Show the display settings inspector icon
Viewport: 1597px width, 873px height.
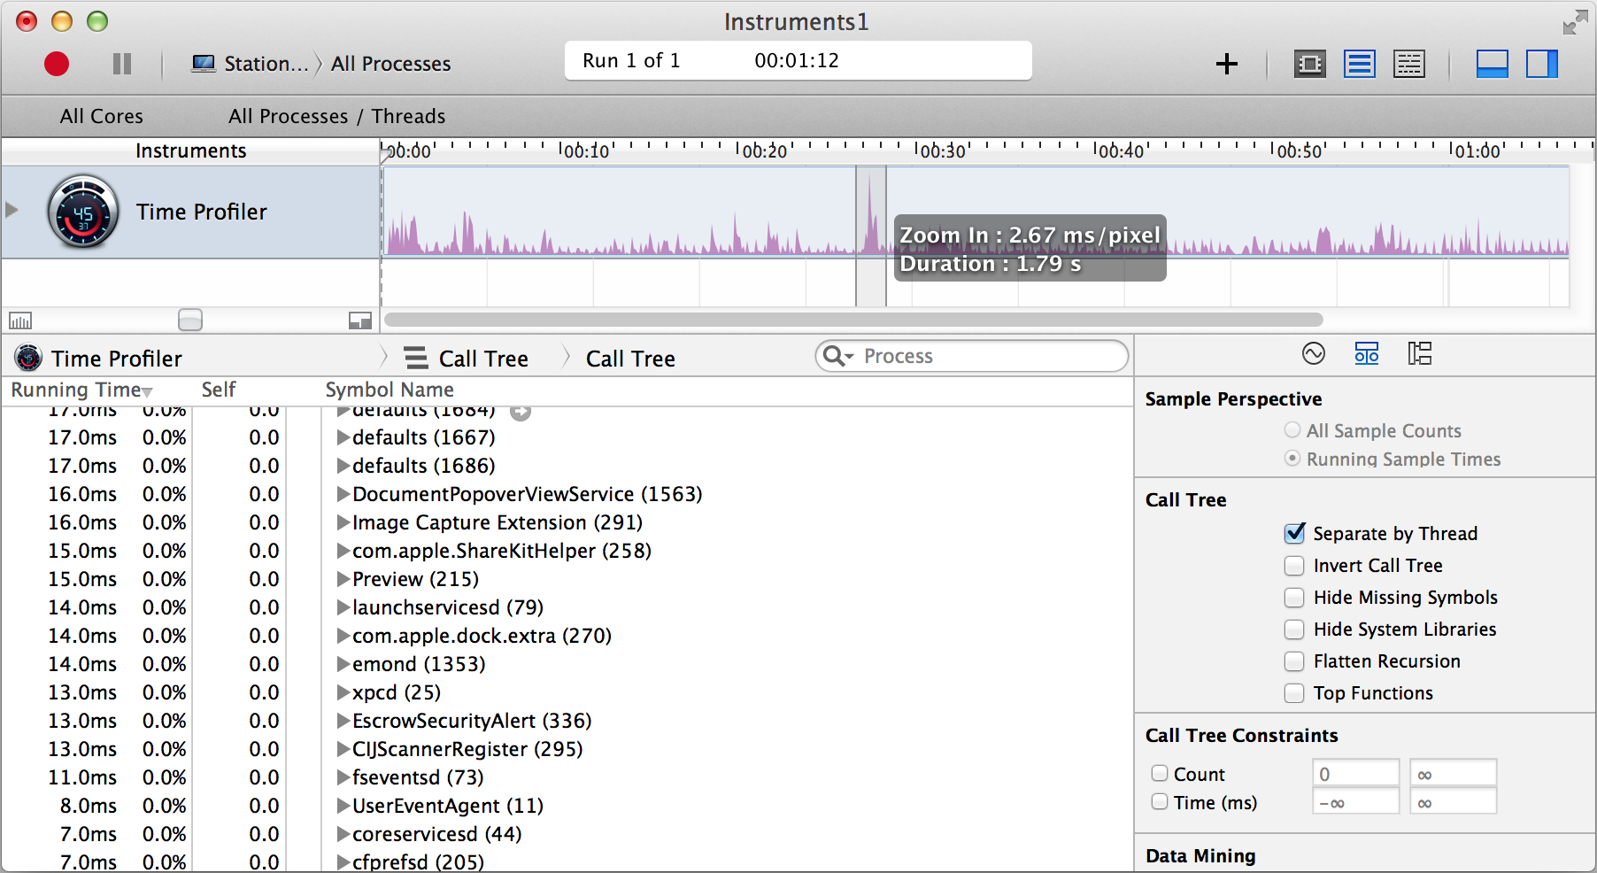pyautogui.click(x=1367, y=354)
